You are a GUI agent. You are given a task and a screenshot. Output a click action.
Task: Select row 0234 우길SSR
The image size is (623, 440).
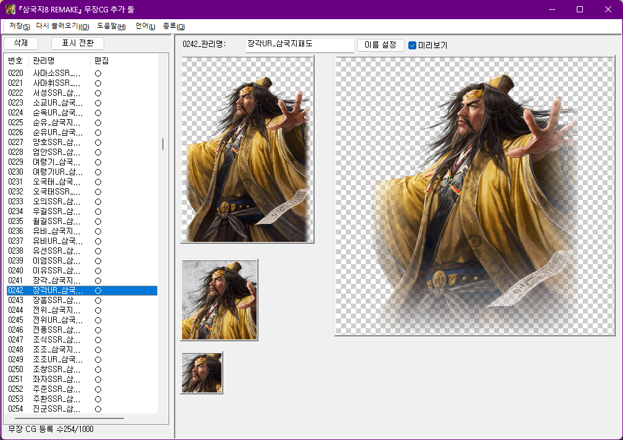click(x=82, y=212)
